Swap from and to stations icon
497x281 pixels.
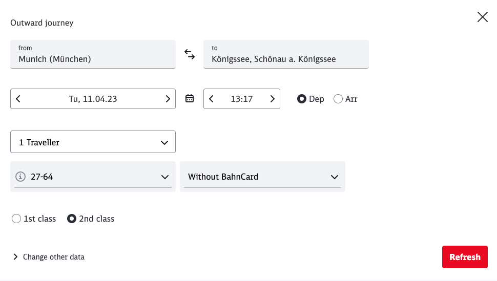tap(190, 54)
